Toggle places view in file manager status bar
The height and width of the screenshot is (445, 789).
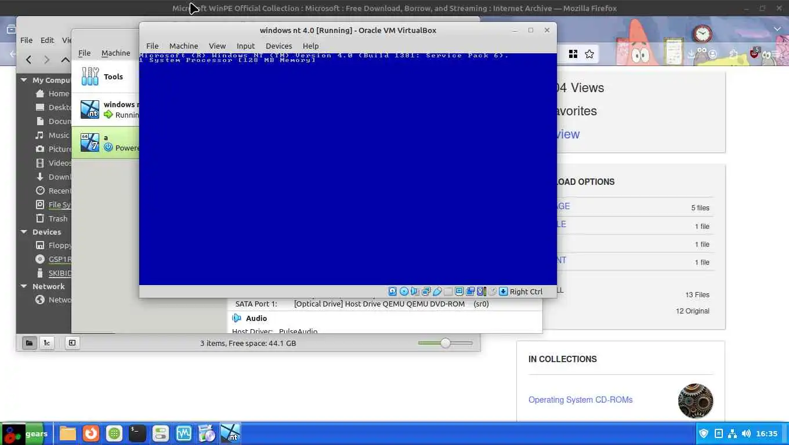pos(28,343)
